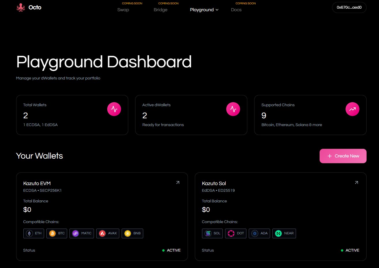Go to the Bridge nav item

(x=161, y=10)
